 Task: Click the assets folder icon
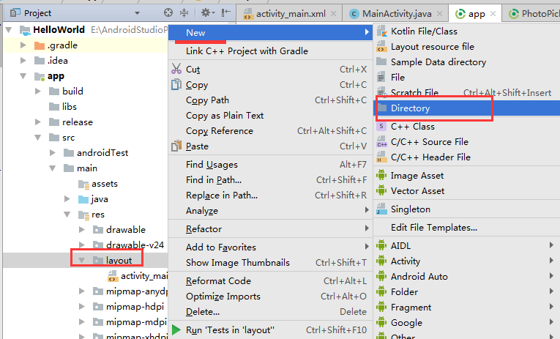tap(83, 185)
